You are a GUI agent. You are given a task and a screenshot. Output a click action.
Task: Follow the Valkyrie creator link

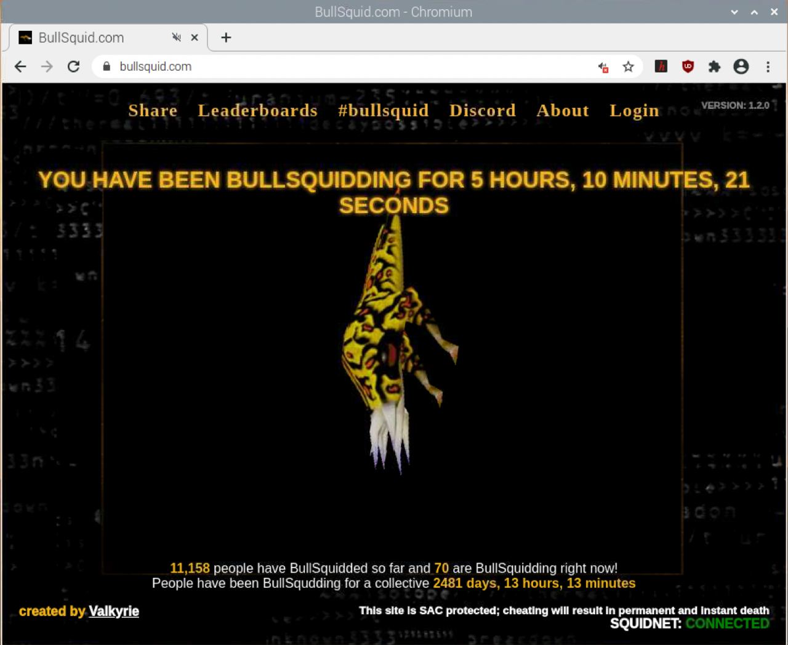(x=114, y=611)
